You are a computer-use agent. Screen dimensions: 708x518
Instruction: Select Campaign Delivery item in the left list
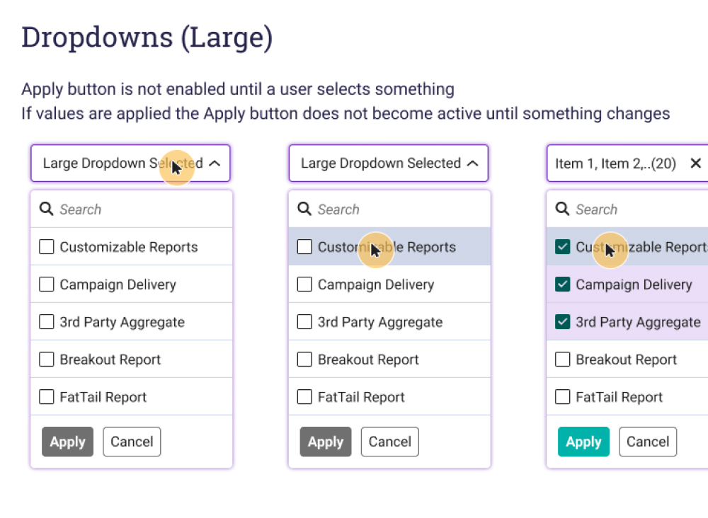tap(118, 284)
